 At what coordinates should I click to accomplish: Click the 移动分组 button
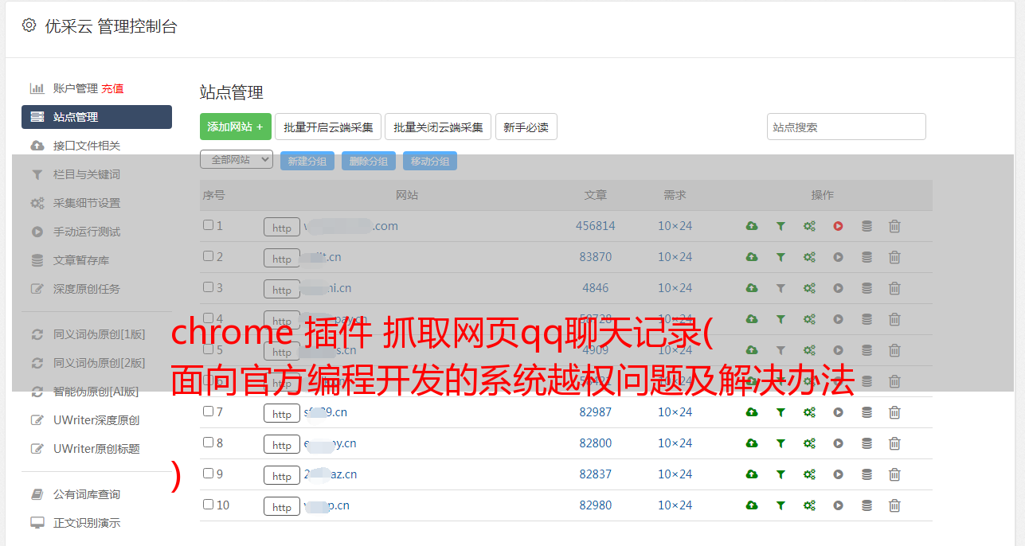(429, 161)
